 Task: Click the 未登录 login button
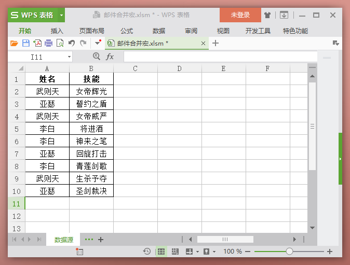coord(240,16)
